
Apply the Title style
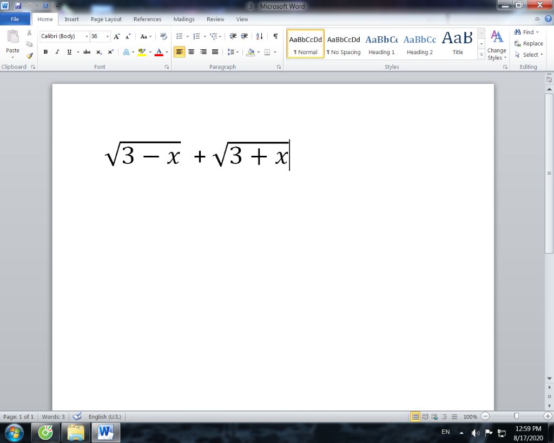pyautogui.click(x=458, y=44)
